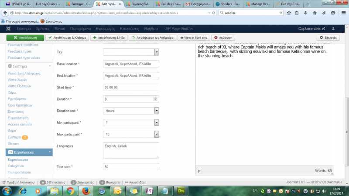This screenshot has width=349, height=196.
Task: Click the Start time input field
Action: (x=131, y=87)
